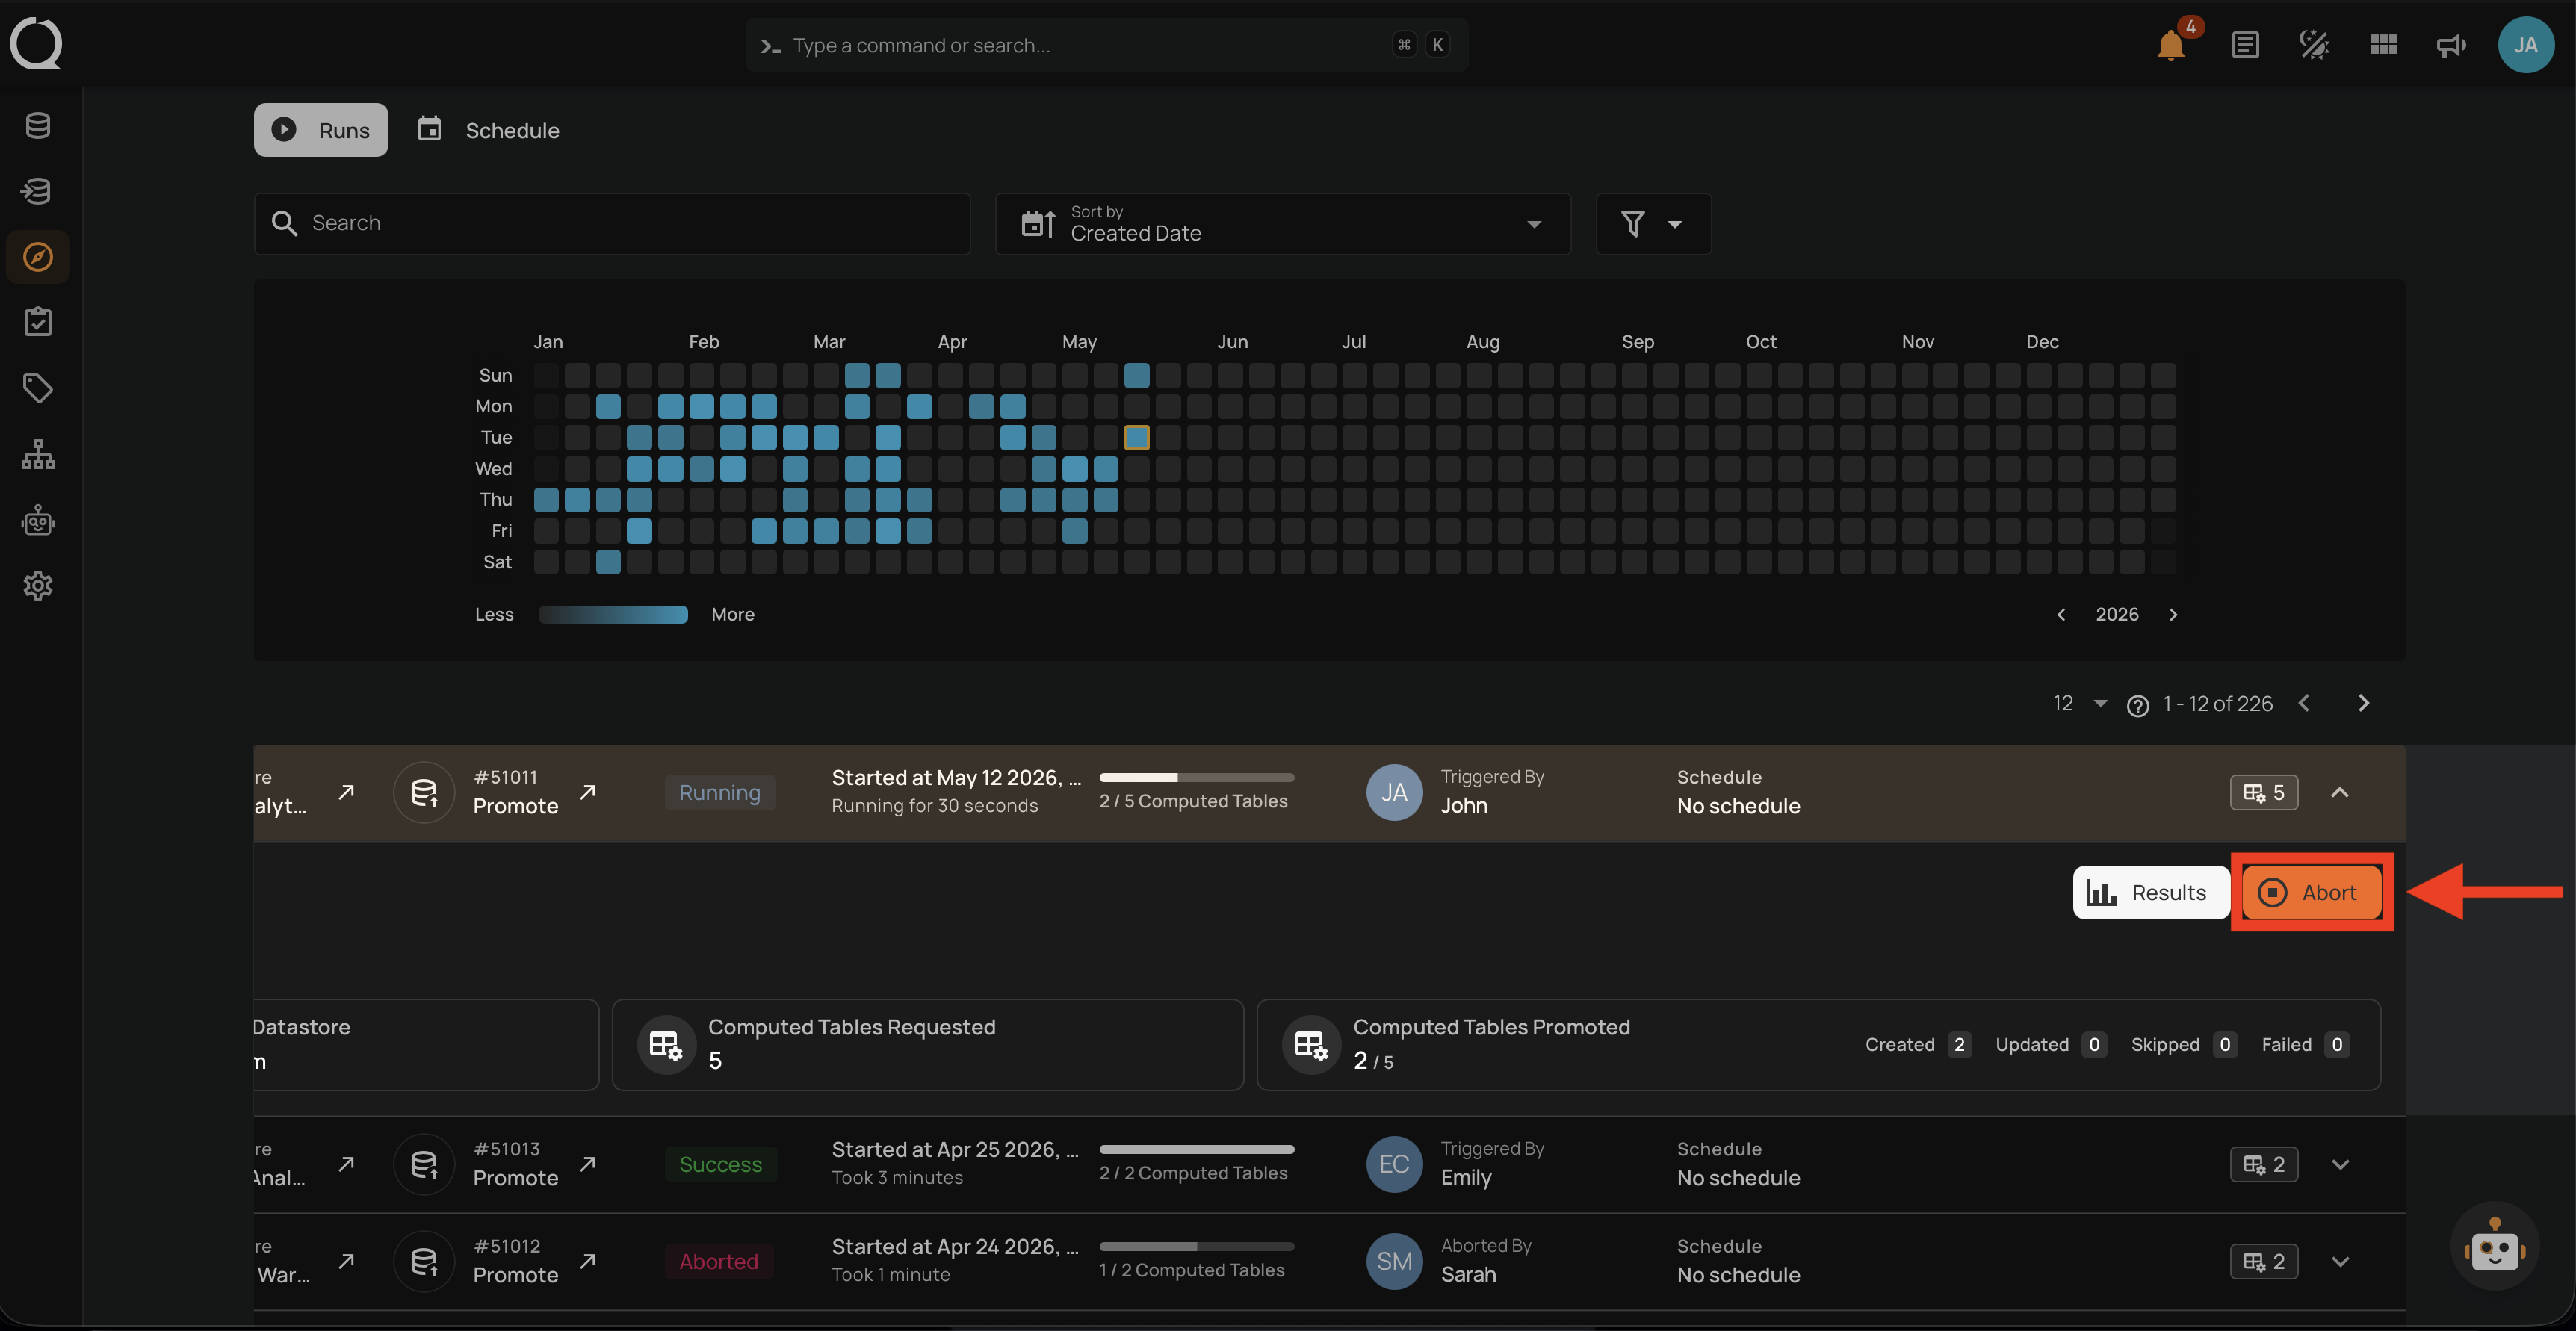This screenshot has width=2576, height=1331.
Task: Open the page size 12 dropdown
Action: point(2080,704)
